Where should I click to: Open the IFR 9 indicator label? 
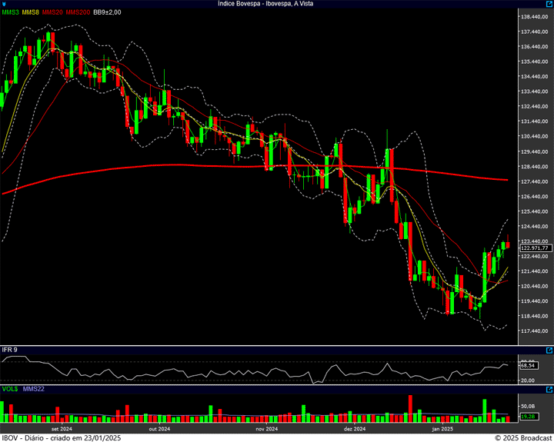pos(10,350)
